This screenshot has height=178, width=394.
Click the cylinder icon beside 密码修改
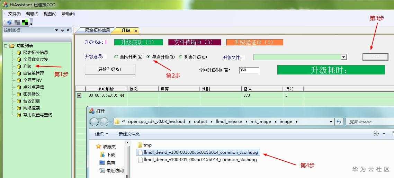19,94
